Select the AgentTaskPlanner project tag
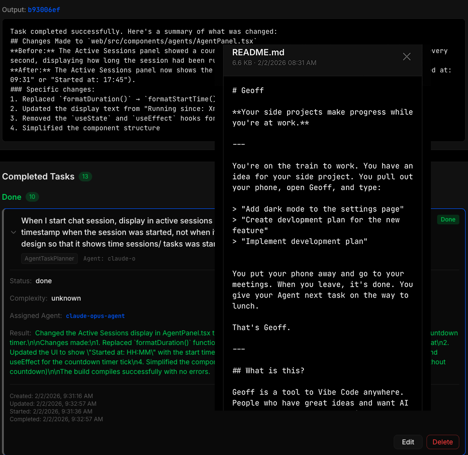Image resolution: width=468 pixels, height=455 pixels. [49, 259]
